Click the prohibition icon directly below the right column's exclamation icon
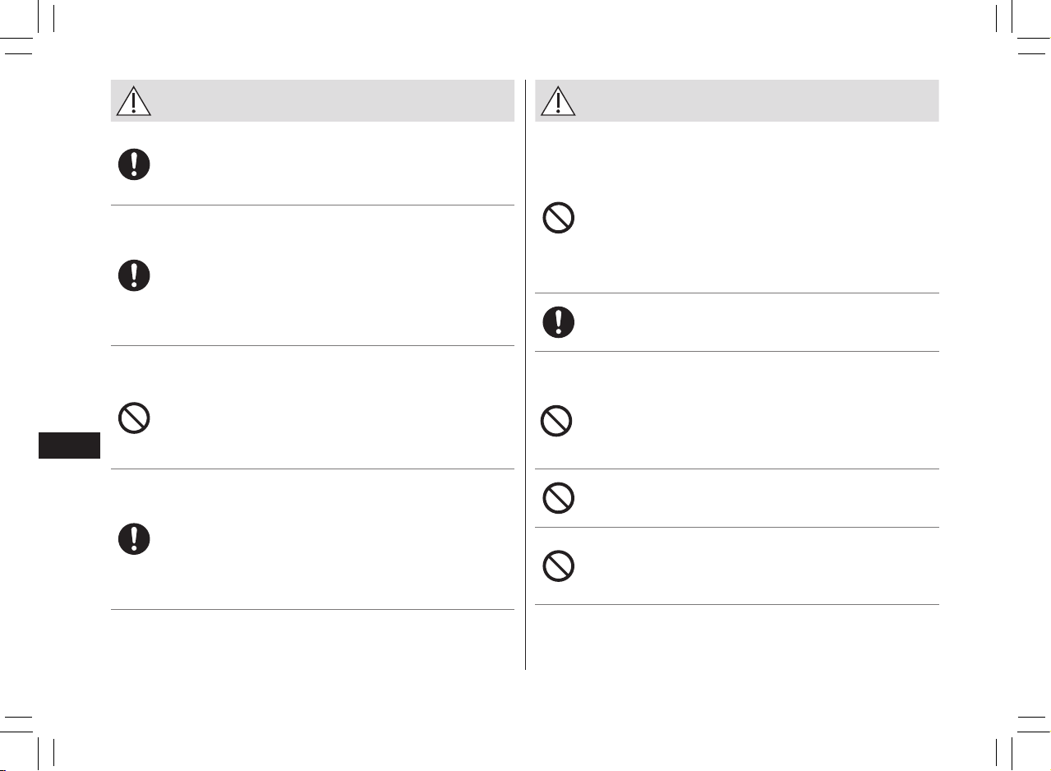 pyautogui.click(x=556, y=422)
